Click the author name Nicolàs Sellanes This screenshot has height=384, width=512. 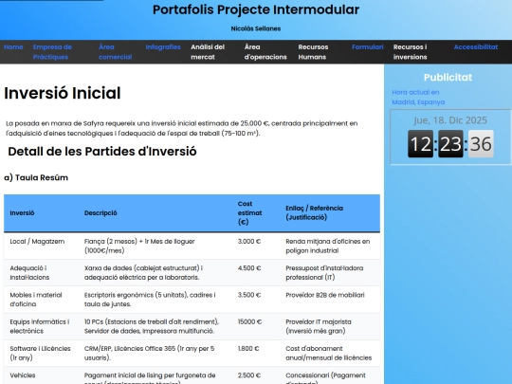(x=256, y=28)
